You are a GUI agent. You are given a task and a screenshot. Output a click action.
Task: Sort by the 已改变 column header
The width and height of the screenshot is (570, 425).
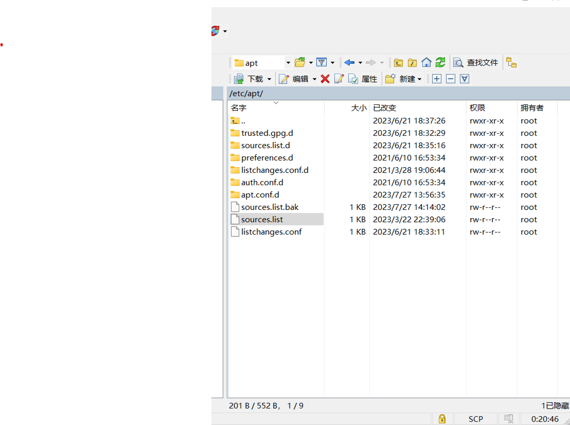(384, 108)
